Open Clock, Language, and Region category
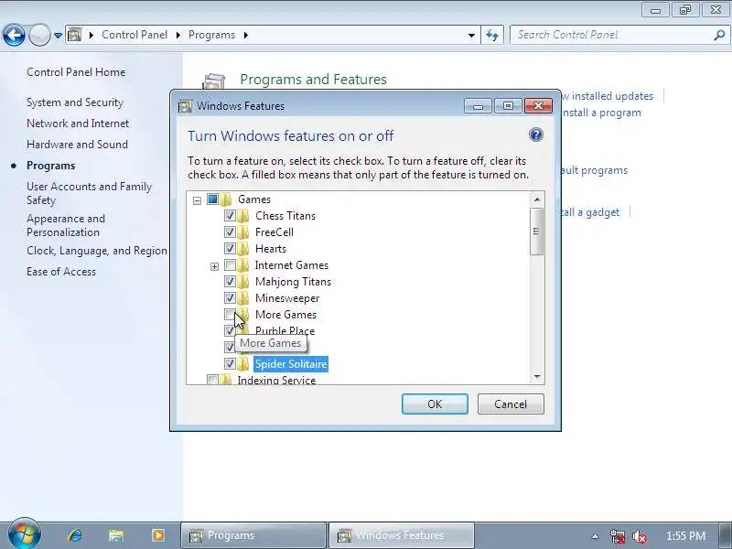 click(97, 251)
